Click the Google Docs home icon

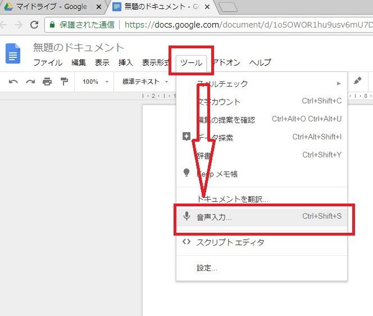coord(13,53)
